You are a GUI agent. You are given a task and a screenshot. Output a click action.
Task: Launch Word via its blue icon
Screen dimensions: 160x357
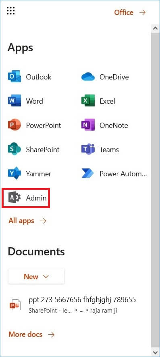click(x=15, y=101)
